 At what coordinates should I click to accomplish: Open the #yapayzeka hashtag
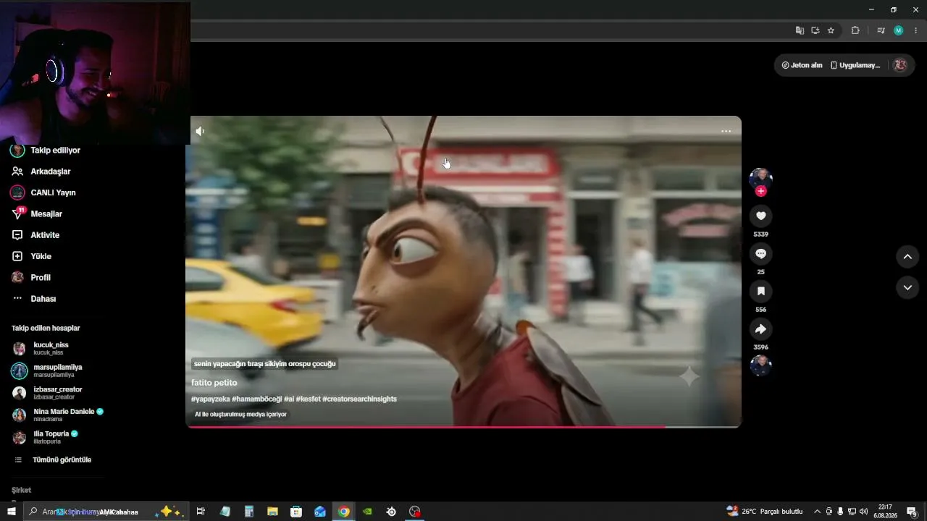210,399
